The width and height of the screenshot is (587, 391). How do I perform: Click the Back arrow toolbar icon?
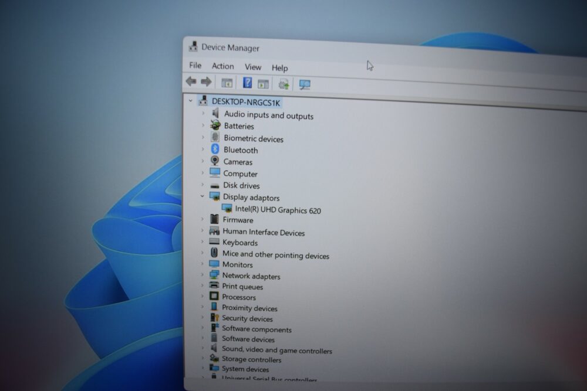coord(191,81)
